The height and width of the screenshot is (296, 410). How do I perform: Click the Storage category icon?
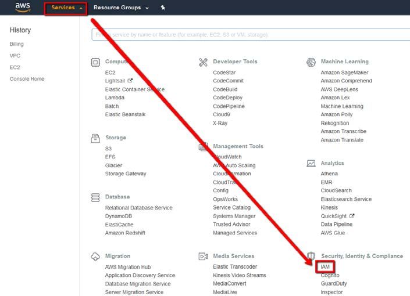[x=95, y=138]
